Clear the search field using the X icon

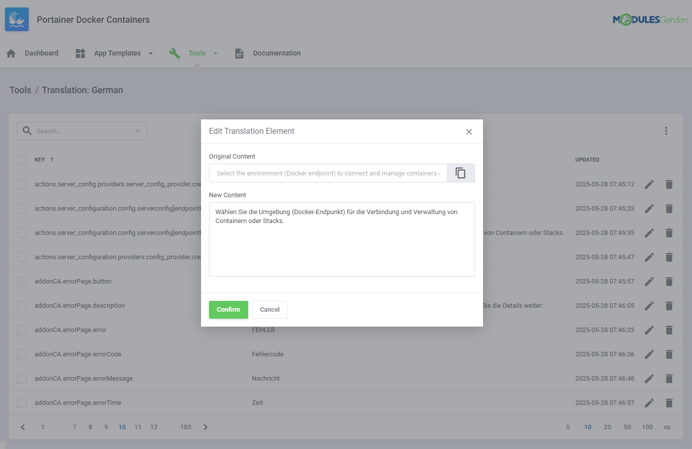138,130
